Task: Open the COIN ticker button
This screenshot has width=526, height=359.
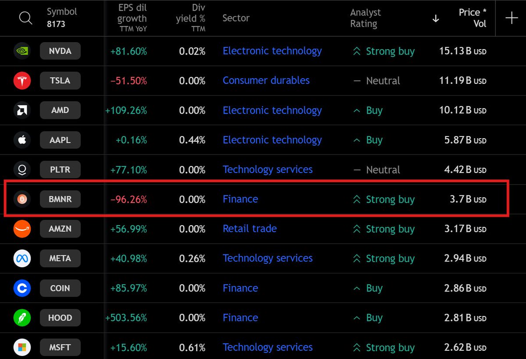Action: tap(60, 288)
